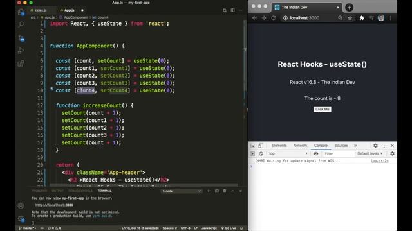Screen dimensions: 412x231
Task: Open the log.js:24 source link in console
Action: [379, 161]
